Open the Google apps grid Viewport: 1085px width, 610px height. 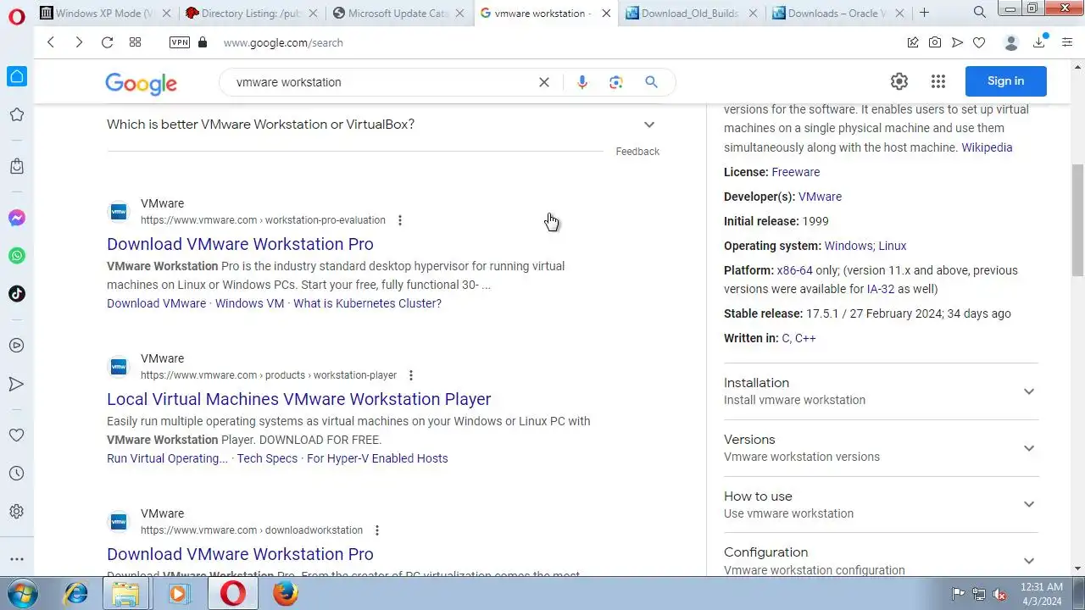click(x=938, y=81)
